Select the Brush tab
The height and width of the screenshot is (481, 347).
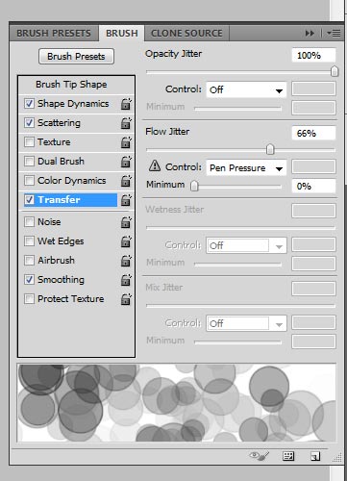(122, 34)
